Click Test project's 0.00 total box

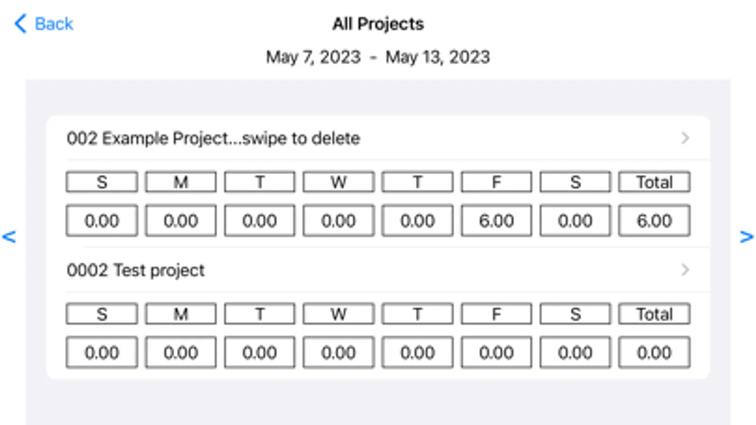654,352
